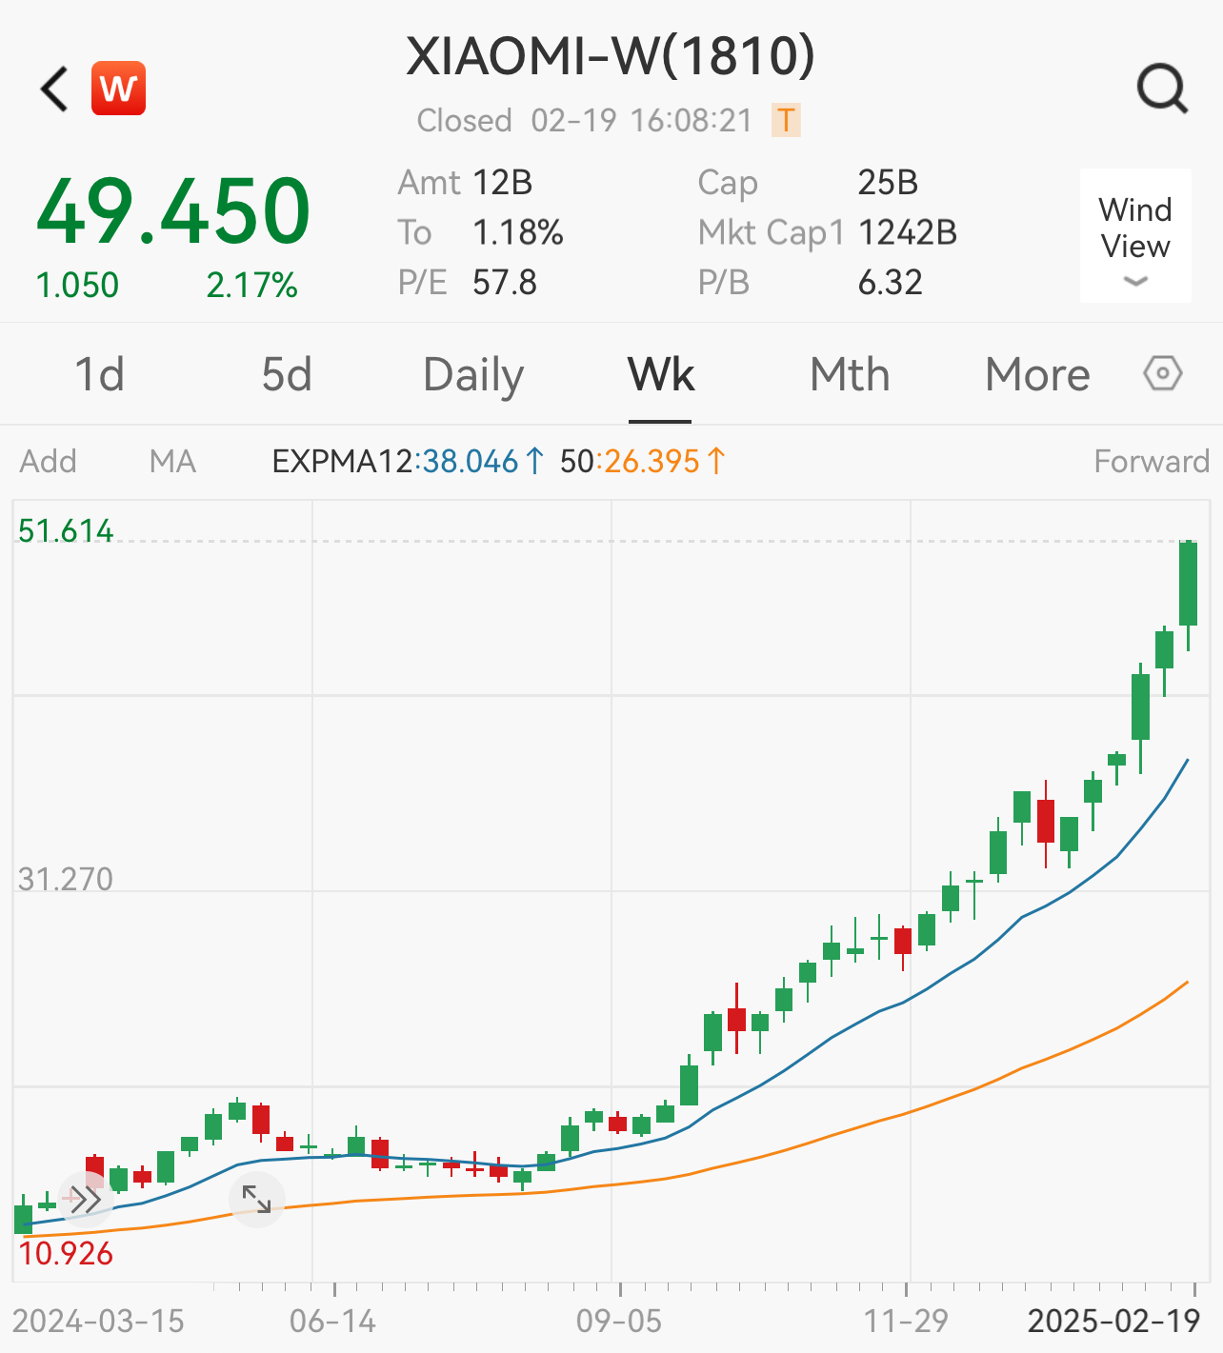Tap the red W stock badge icon
The width and height of the screenshot is (1223, 1353).
(119, 89)
